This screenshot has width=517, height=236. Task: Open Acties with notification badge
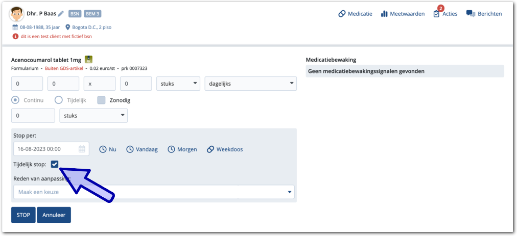coord(445,14)
